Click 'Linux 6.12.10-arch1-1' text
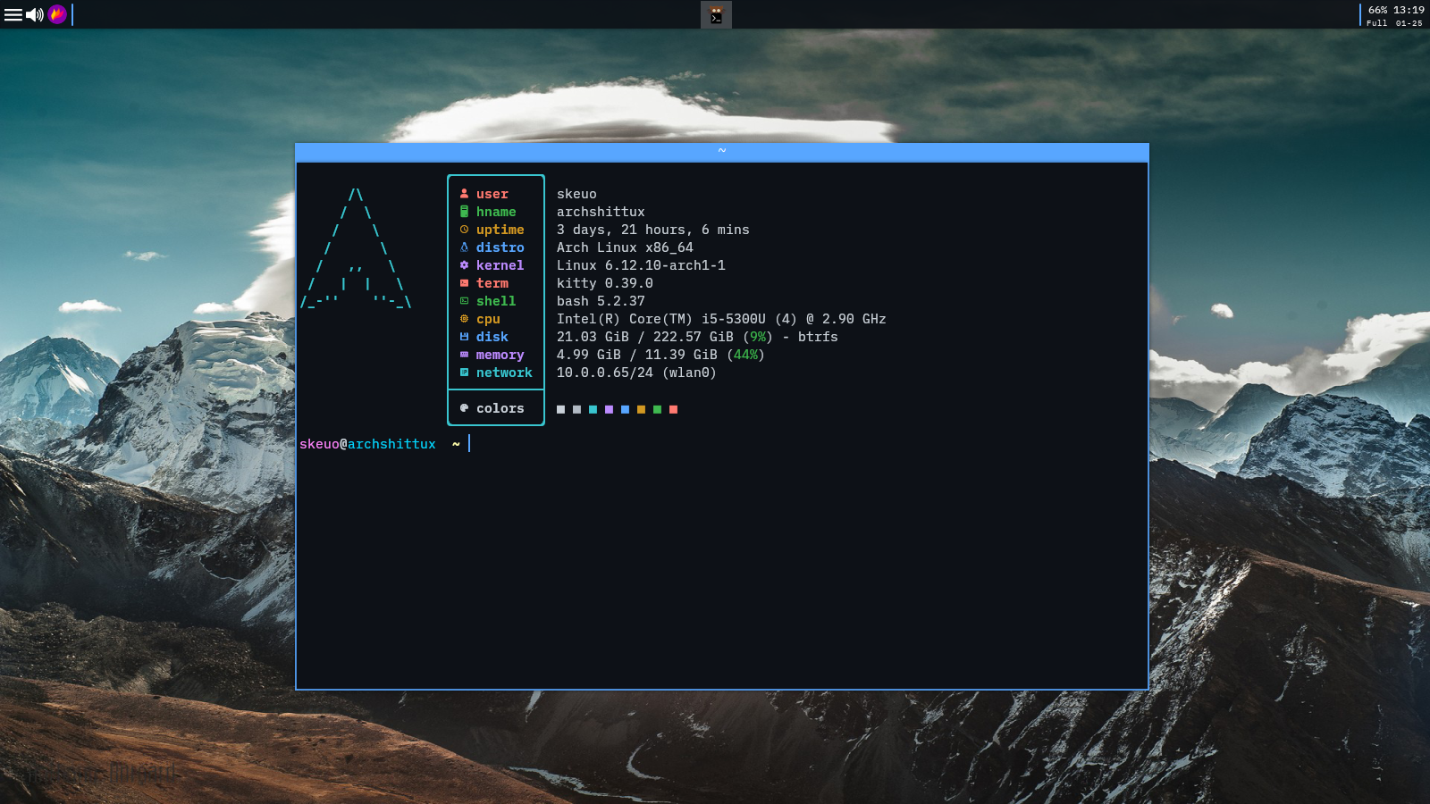This screenshot has width=1430, height=804. [x=641, y=265]
